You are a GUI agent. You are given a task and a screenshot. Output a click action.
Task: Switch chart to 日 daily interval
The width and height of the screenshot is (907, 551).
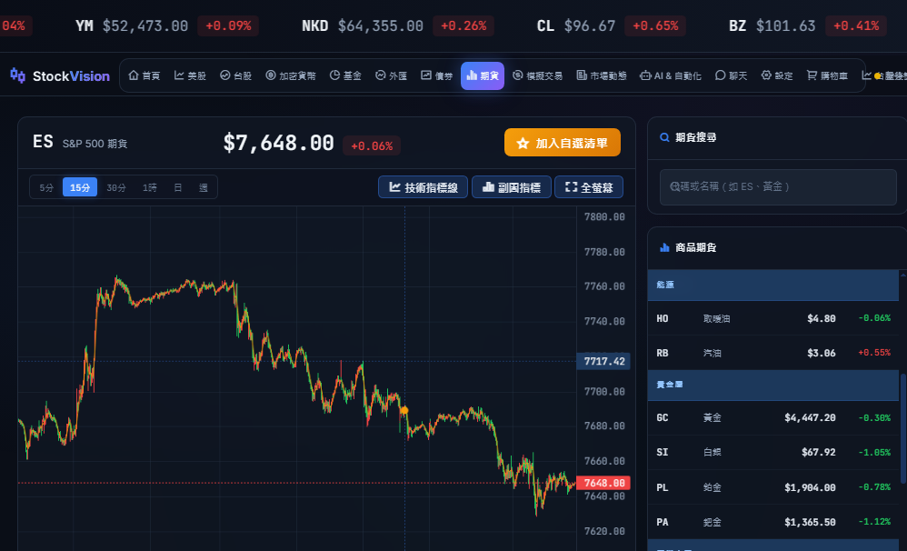pos(177,187)
